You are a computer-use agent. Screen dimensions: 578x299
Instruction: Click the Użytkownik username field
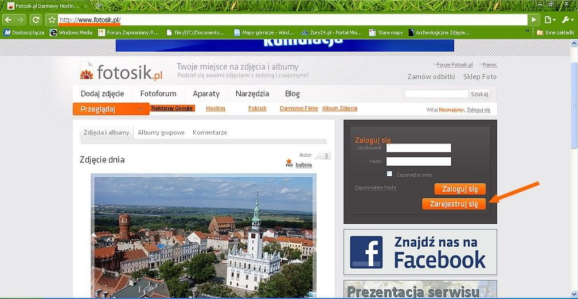(x=419, y=148)
